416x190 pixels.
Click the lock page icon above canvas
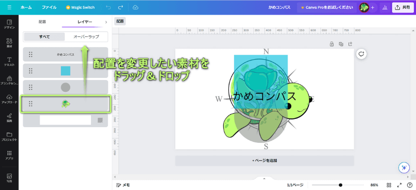tap(332, 44)
